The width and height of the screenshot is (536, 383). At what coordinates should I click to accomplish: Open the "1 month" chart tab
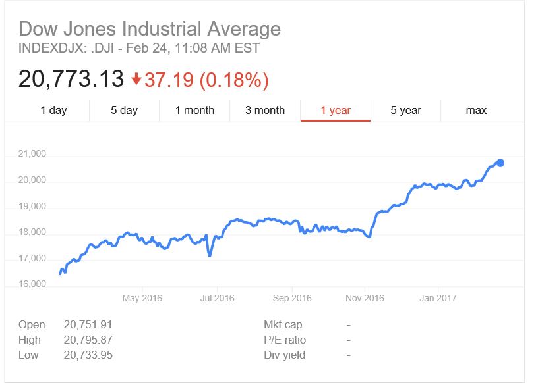click(194, 110)
